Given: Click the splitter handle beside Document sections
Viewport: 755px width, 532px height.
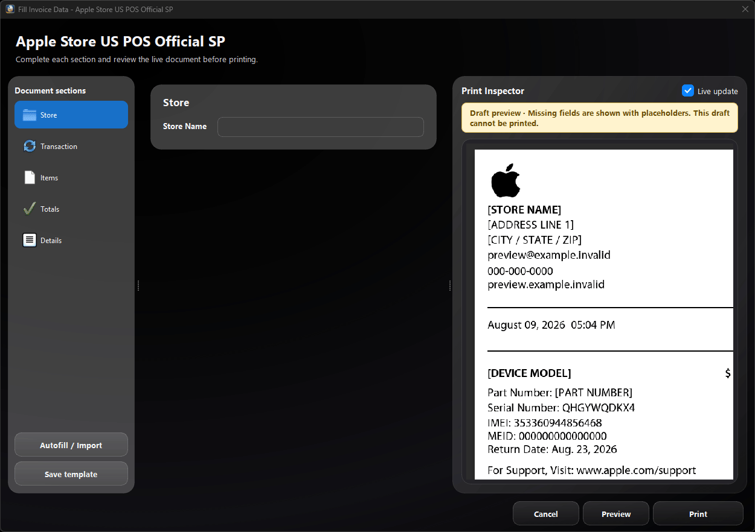Looking at the screenshot, I should [x=138, y=285].
